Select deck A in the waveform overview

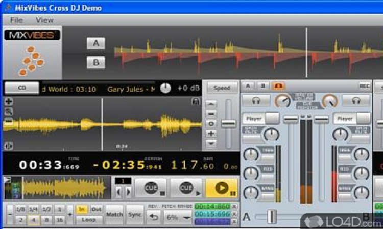(96, 43)
